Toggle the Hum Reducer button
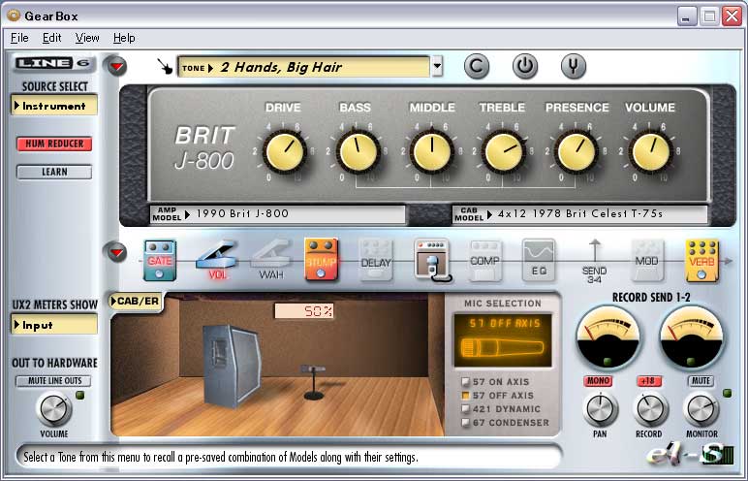Image resolution: width=748 pixels, height=481 pixels. click(54, 144)
